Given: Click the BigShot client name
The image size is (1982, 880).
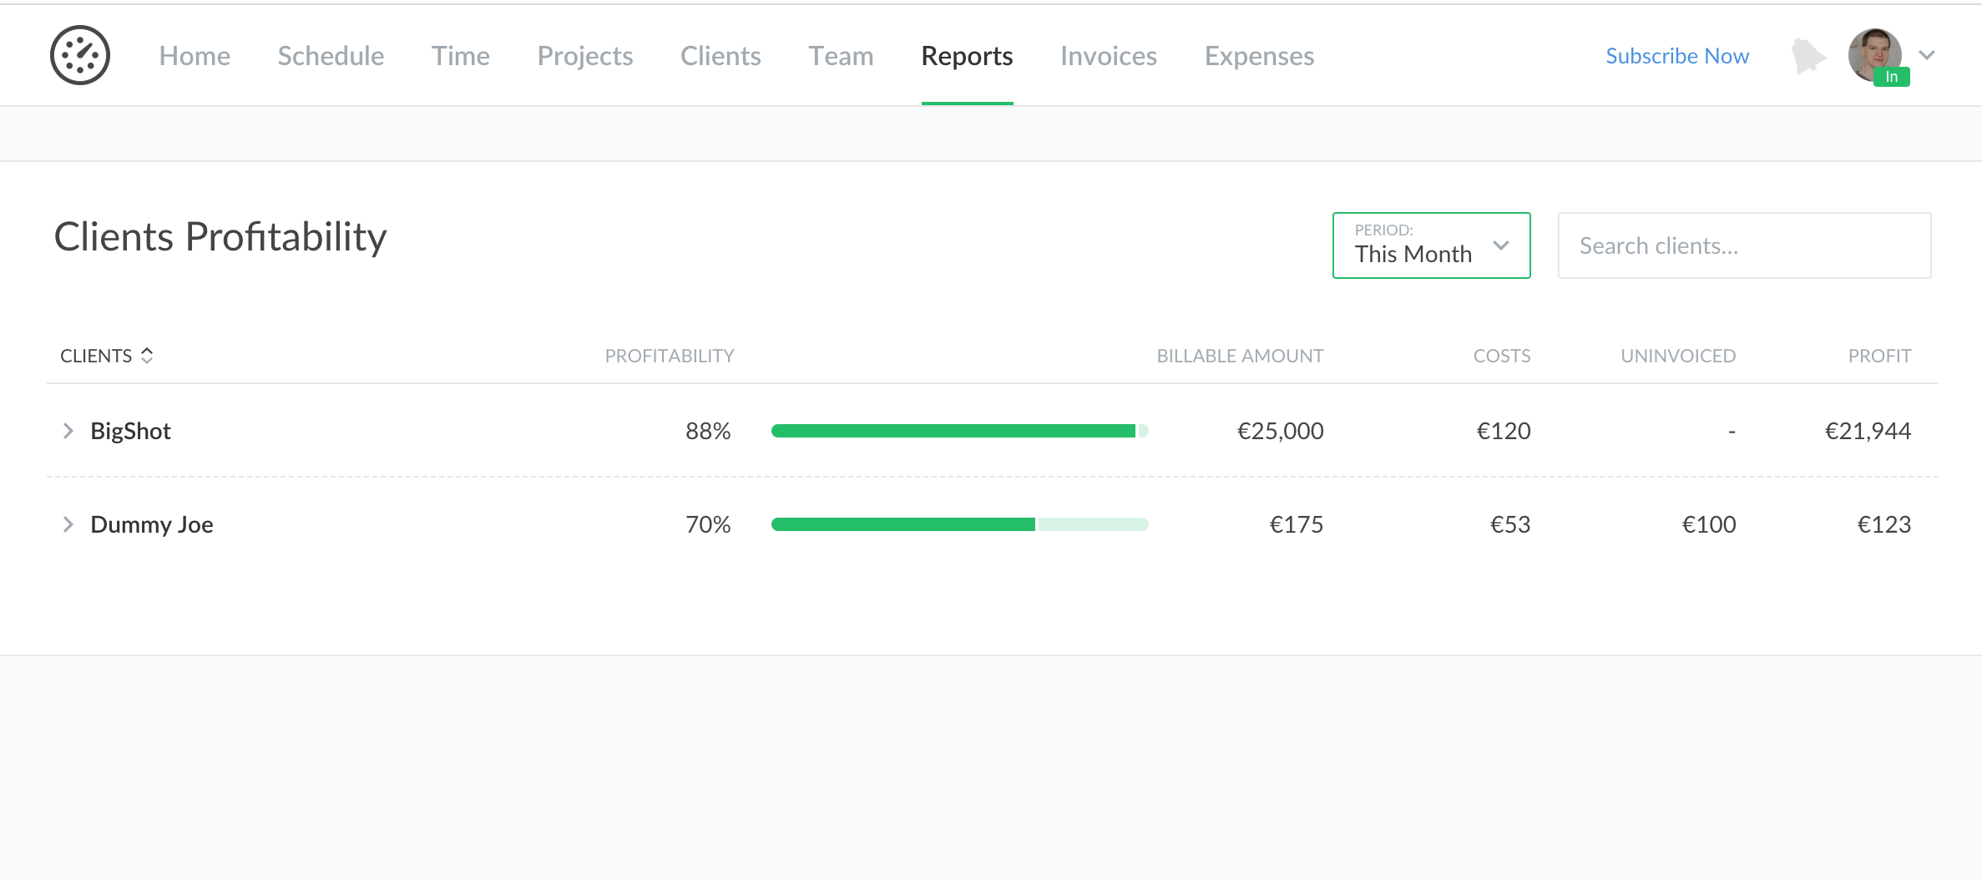Looking at the screenshot, I should point(130,431).
